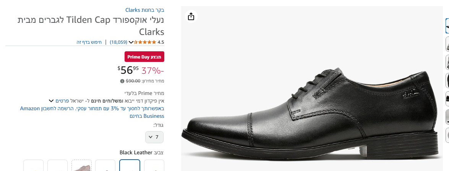Expand the star rating breakdown chevron

(x=131, y=42)
